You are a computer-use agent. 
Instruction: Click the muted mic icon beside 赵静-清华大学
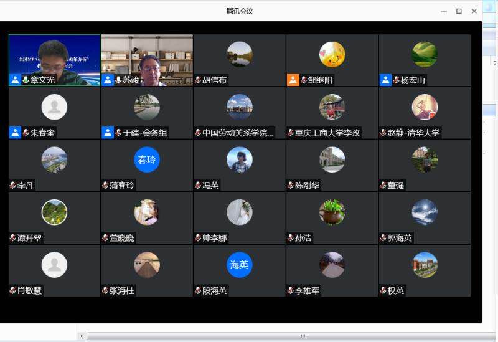[x=383, y=133]
